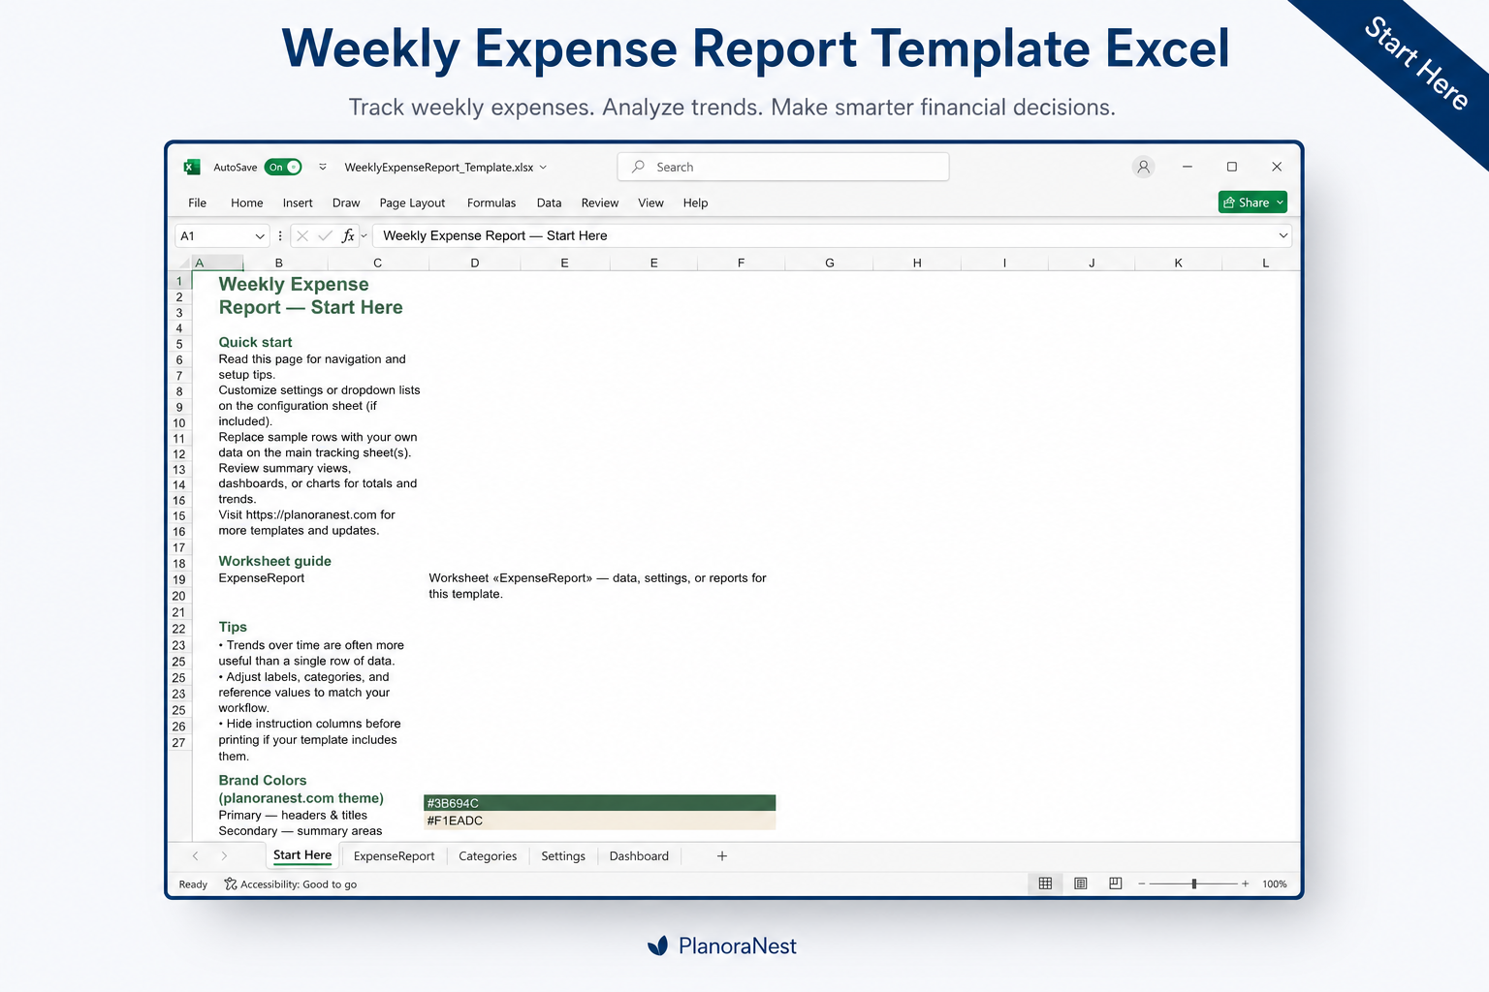Add a new sheet with plus icon

click(722, 855)
